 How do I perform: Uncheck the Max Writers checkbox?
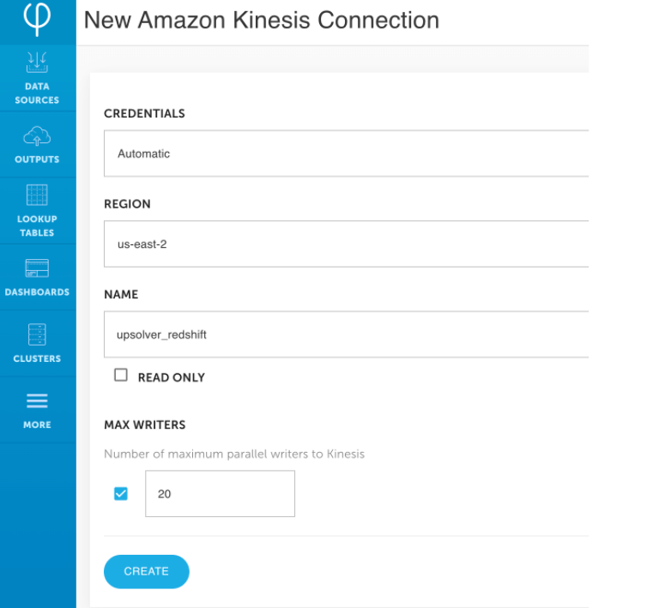tap(121, 493)
